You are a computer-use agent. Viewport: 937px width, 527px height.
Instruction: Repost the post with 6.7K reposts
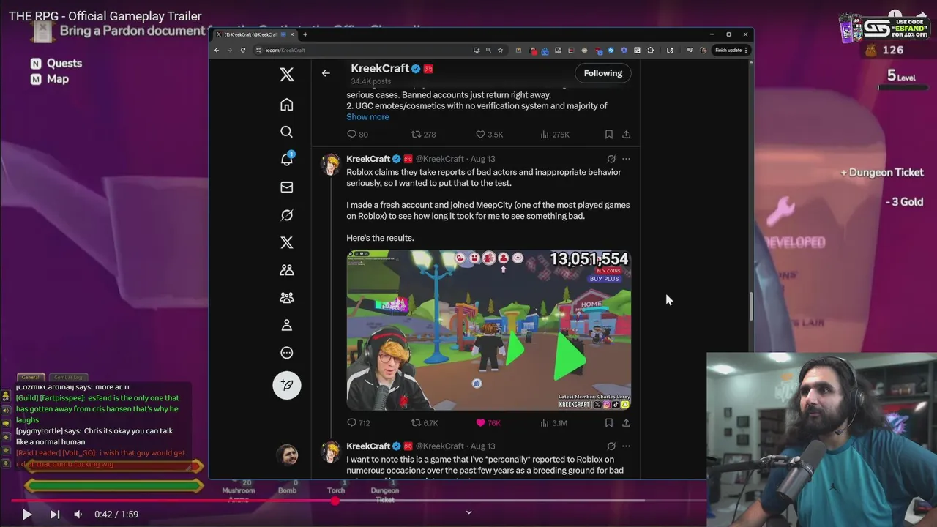click(424, 423)
